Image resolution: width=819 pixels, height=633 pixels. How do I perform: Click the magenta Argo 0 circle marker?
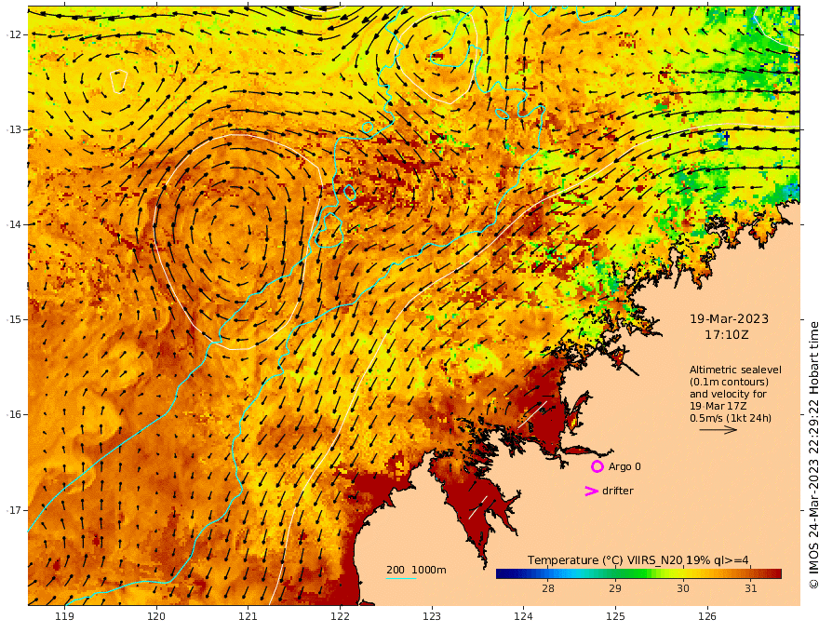[x=597, y=466]
